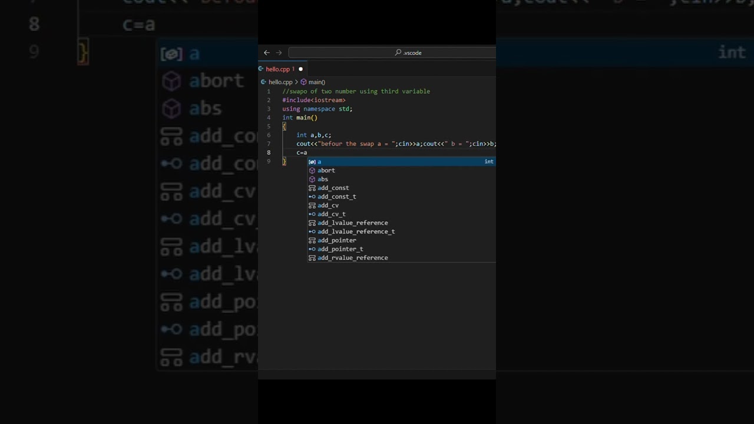Click the variable icon beside suggestion 'a'
754x424 pixels.
312,162
